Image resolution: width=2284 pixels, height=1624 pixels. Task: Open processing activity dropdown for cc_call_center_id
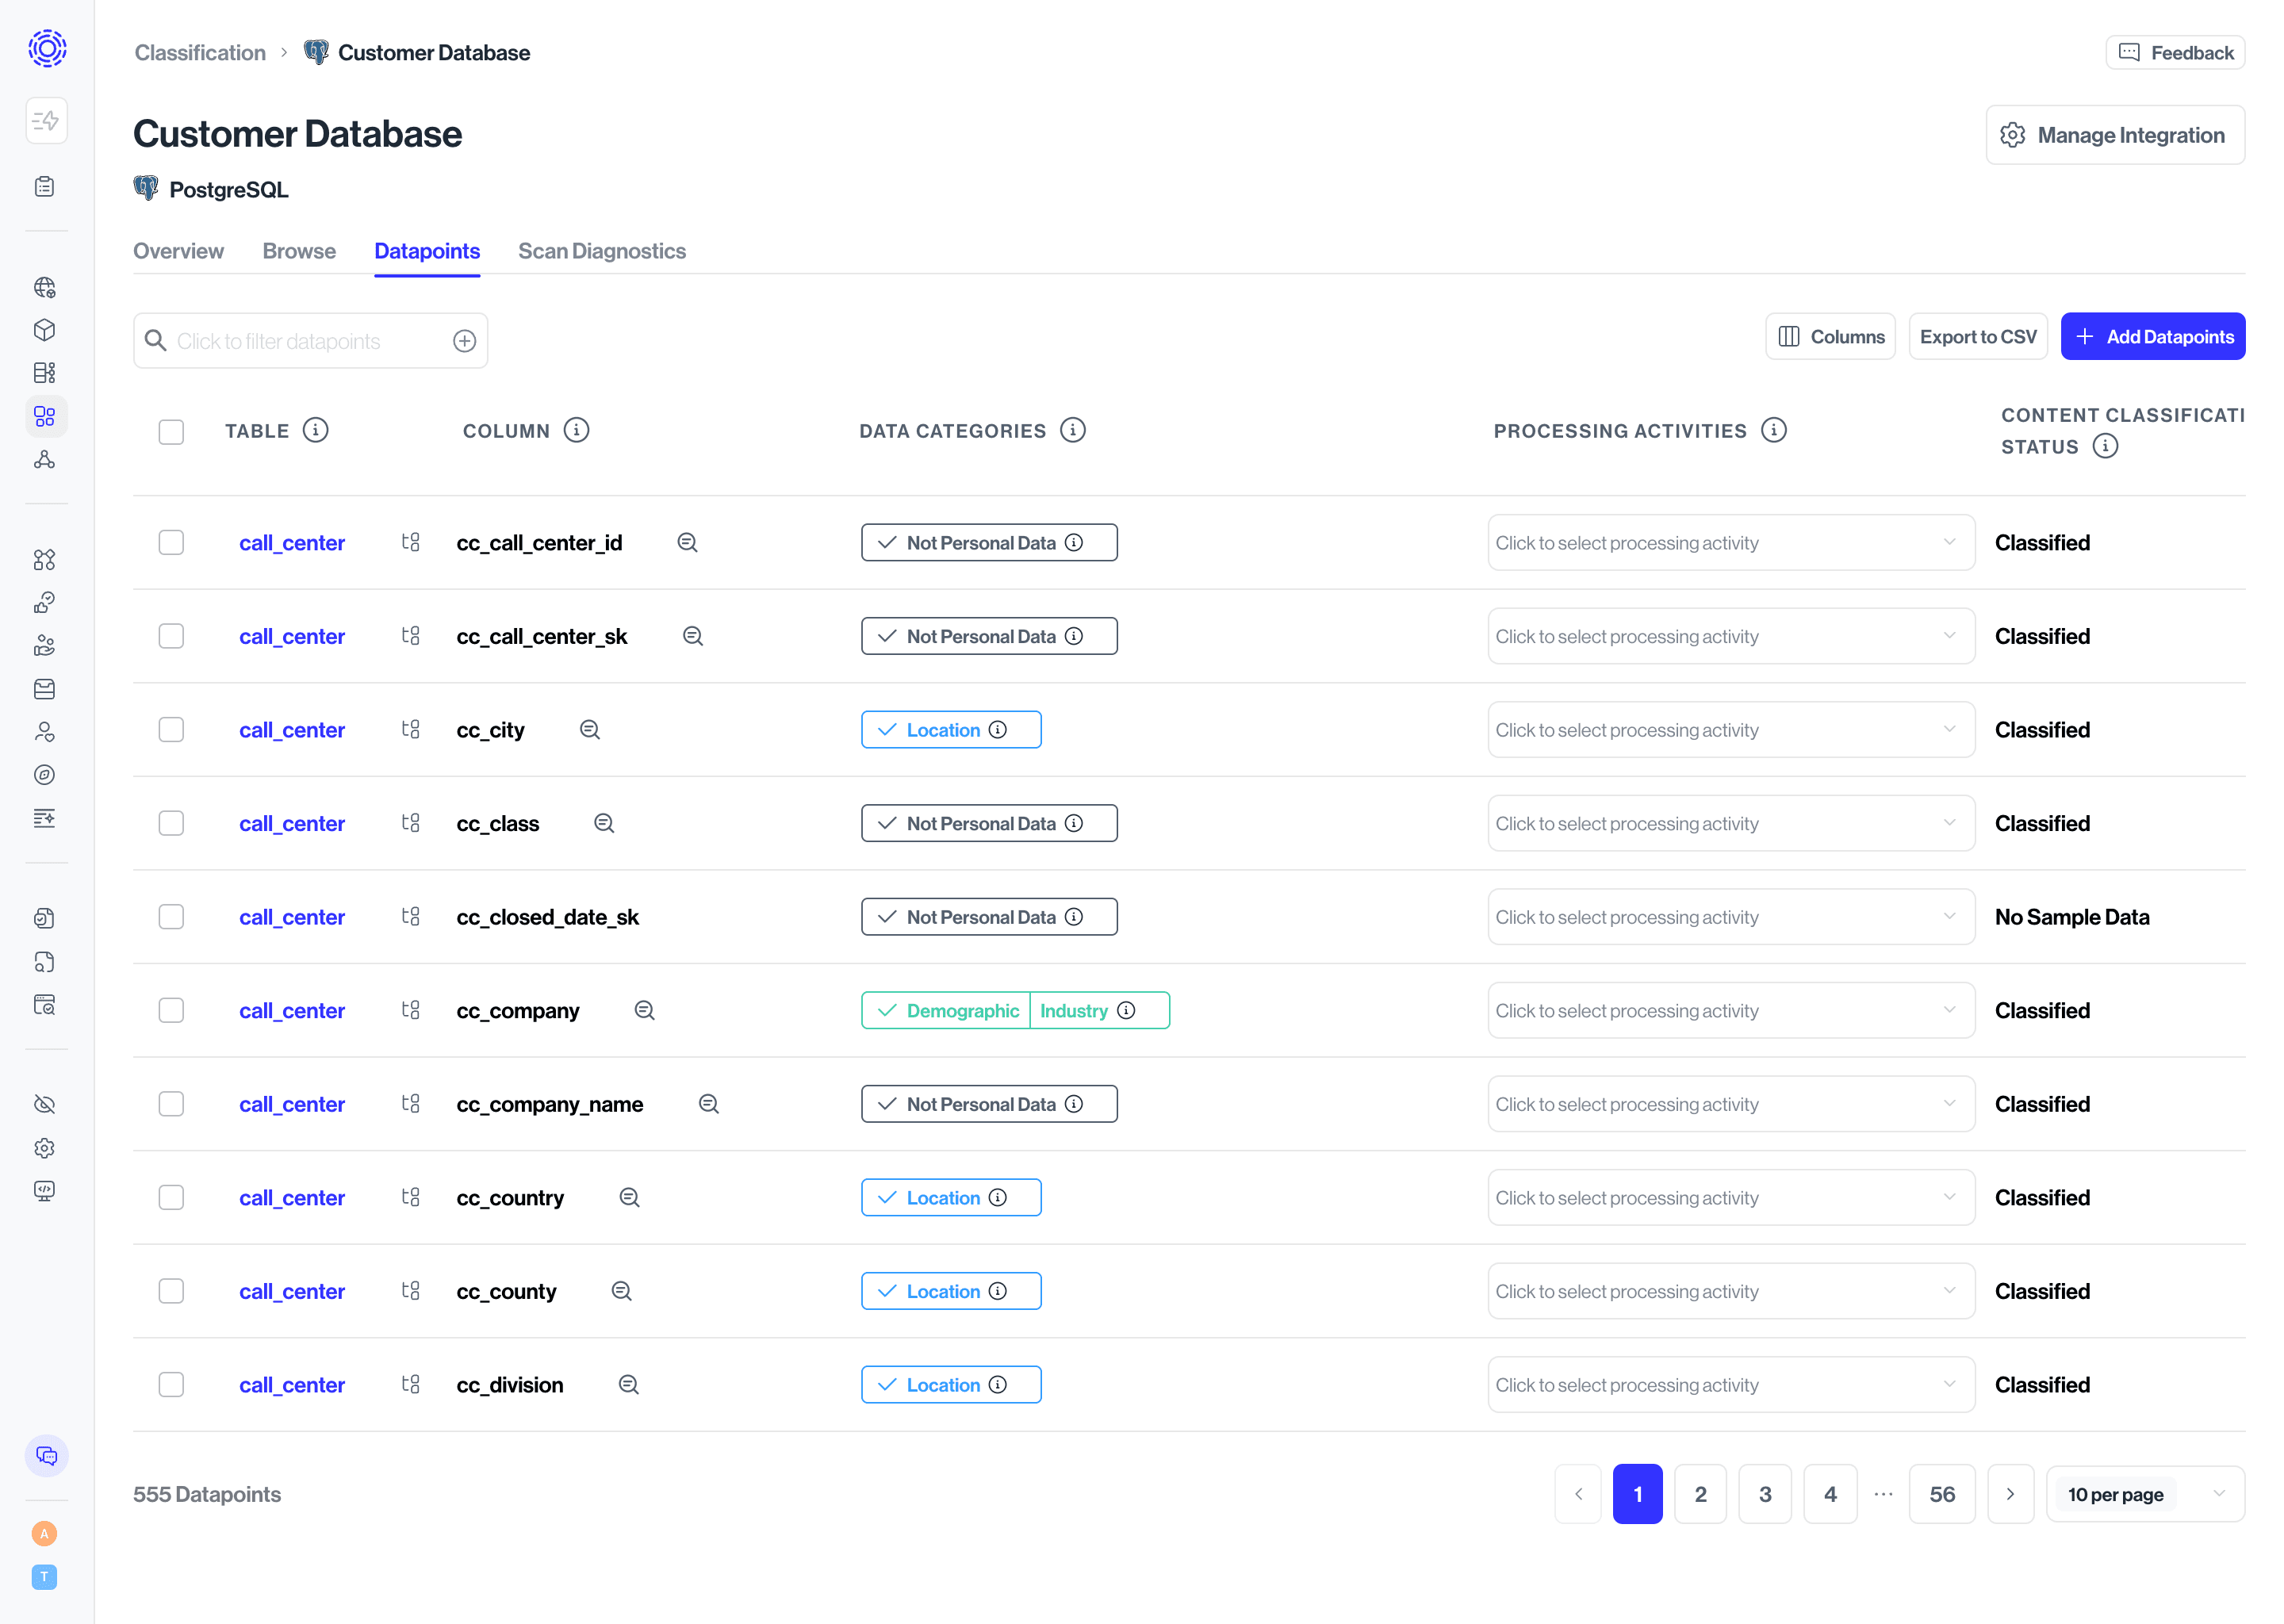(1731, 543)
